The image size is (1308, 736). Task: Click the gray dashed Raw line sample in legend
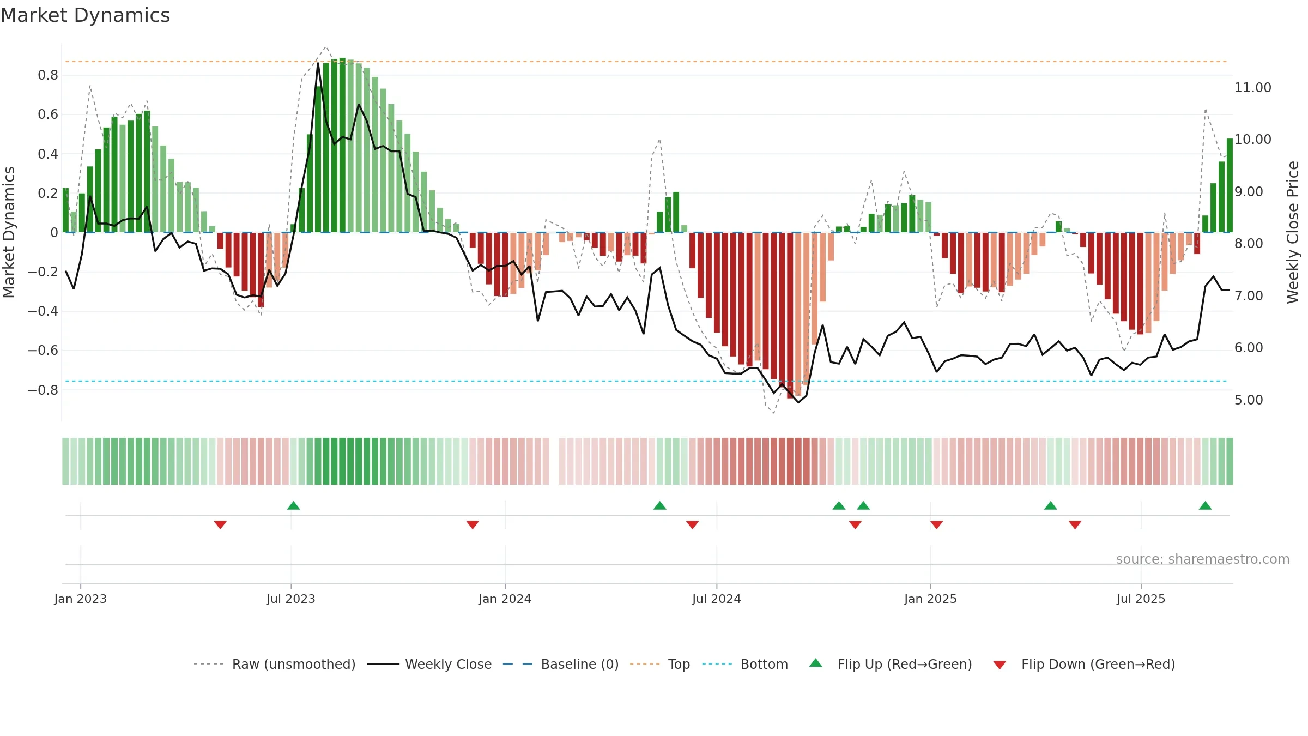click(x=209, y=664)
